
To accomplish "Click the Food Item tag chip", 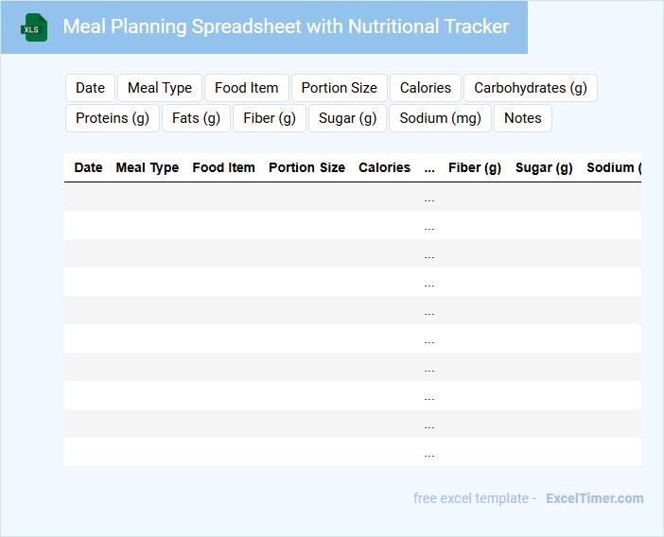I will coord(246,88).
